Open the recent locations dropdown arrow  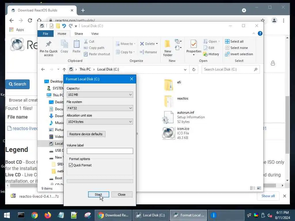coord(58,69)
